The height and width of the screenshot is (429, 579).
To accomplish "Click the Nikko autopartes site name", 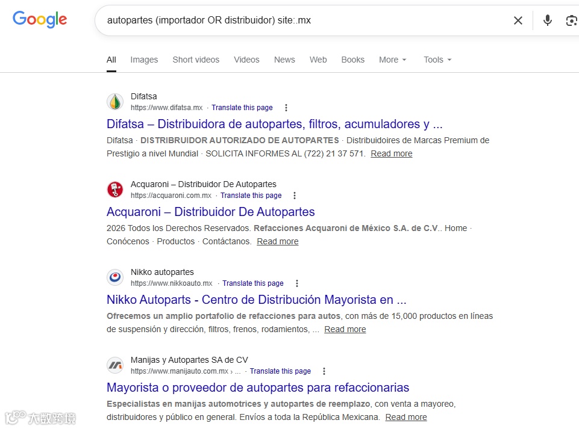I will 162,272.
